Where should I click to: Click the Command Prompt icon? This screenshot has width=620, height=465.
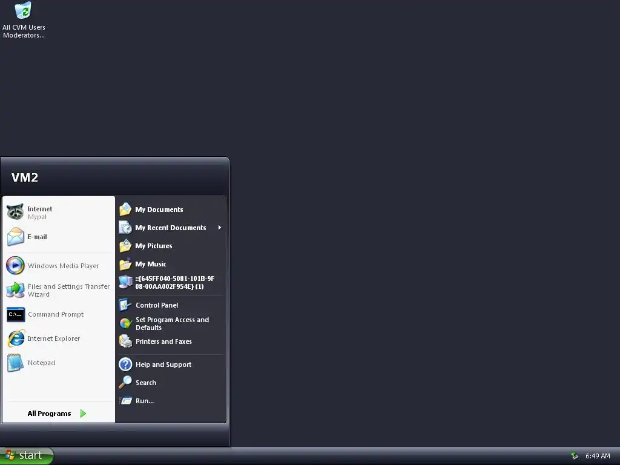[x=15, y=314]
